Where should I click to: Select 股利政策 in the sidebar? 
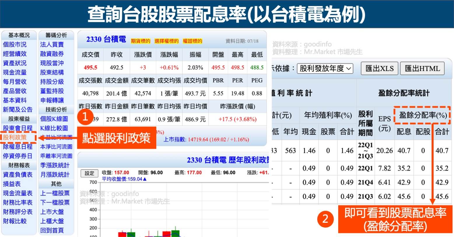coord(15,137)
